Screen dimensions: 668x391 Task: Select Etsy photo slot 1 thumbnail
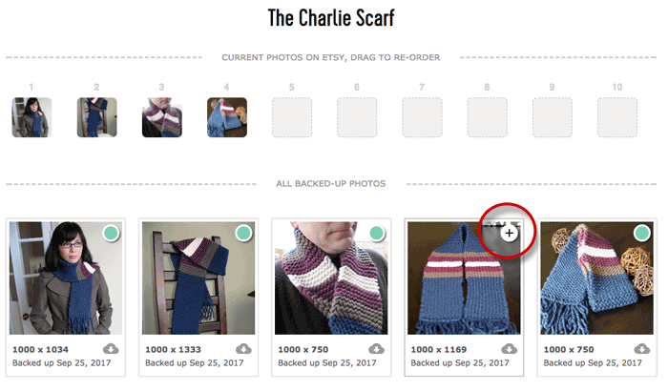pos(31,117)
